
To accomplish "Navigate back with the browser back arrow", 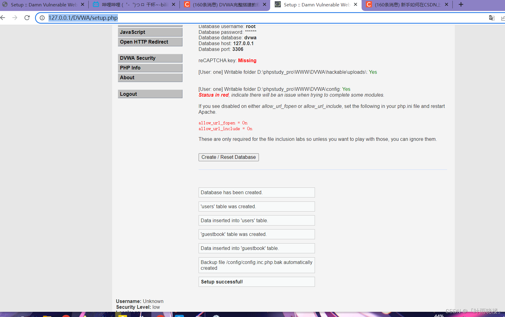I will (x=3, y=18).
